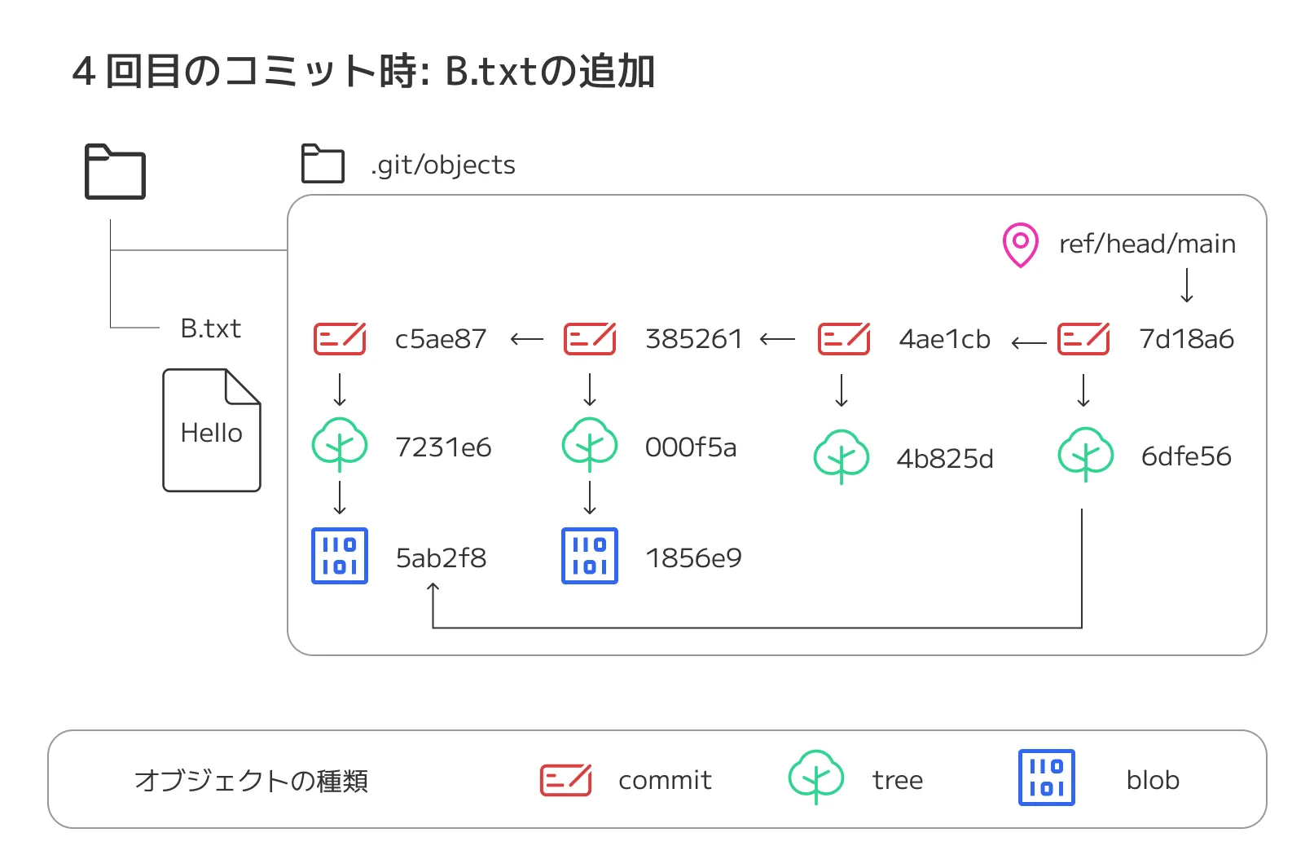Click the legend's tree icon
1314x868 pixels.
(815, 777)
